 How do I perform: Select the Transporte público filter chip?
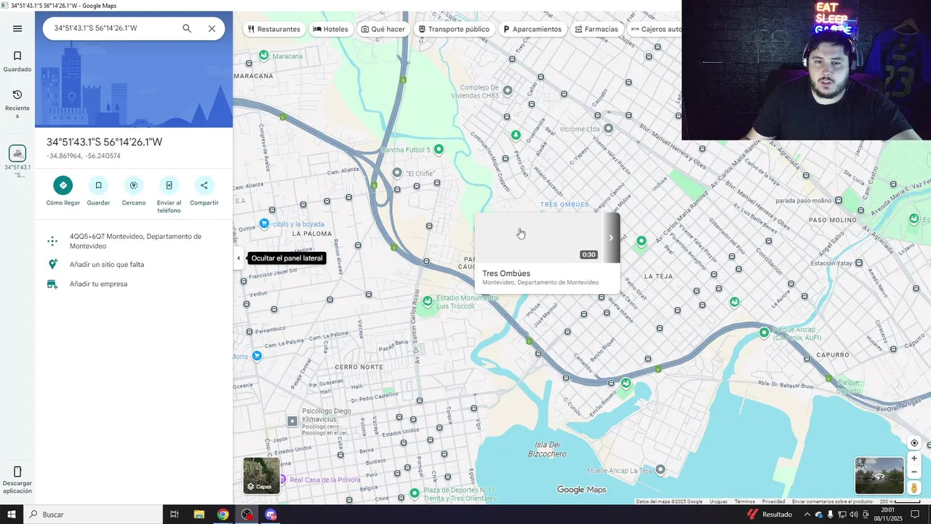click(x=454, y=29)
